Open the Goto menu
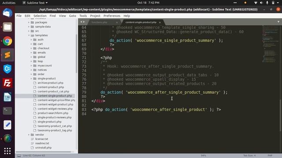Screen dimensions: 282x158 coord(72,16)
